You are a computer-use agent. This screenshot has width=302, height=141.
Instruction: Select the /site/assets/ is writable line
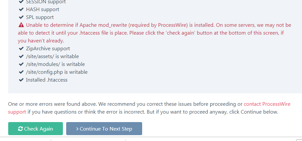click(52, 56)
